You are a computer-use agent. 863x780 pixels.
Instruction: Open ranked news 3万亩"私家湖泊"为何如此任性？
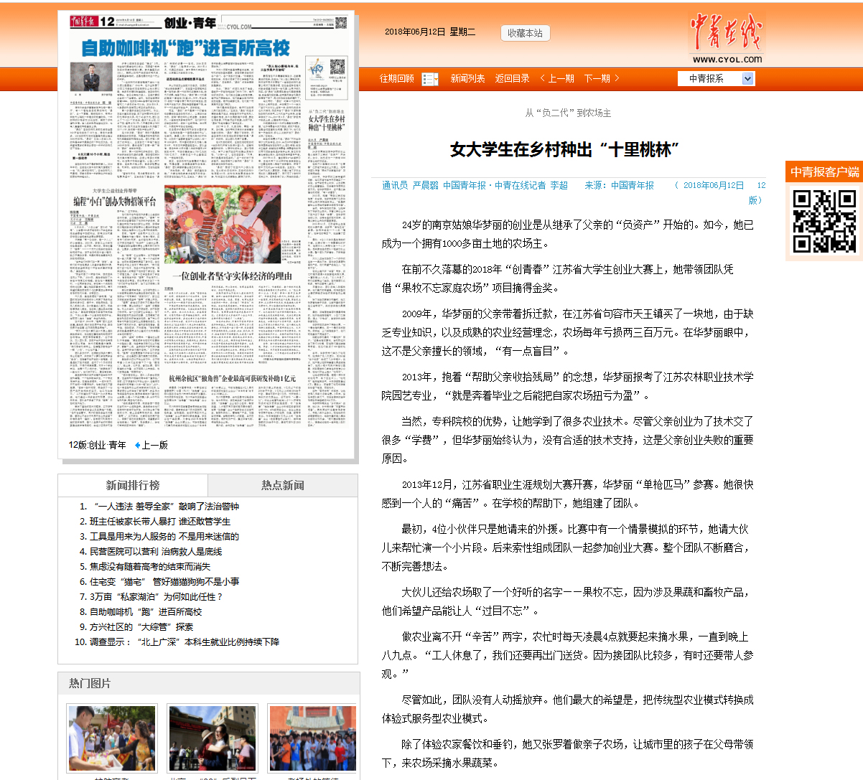[x=157, y=596]
